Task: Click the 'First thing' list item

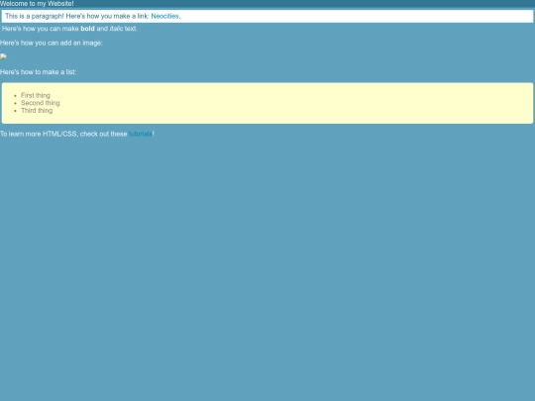Action: click(36, 95)
